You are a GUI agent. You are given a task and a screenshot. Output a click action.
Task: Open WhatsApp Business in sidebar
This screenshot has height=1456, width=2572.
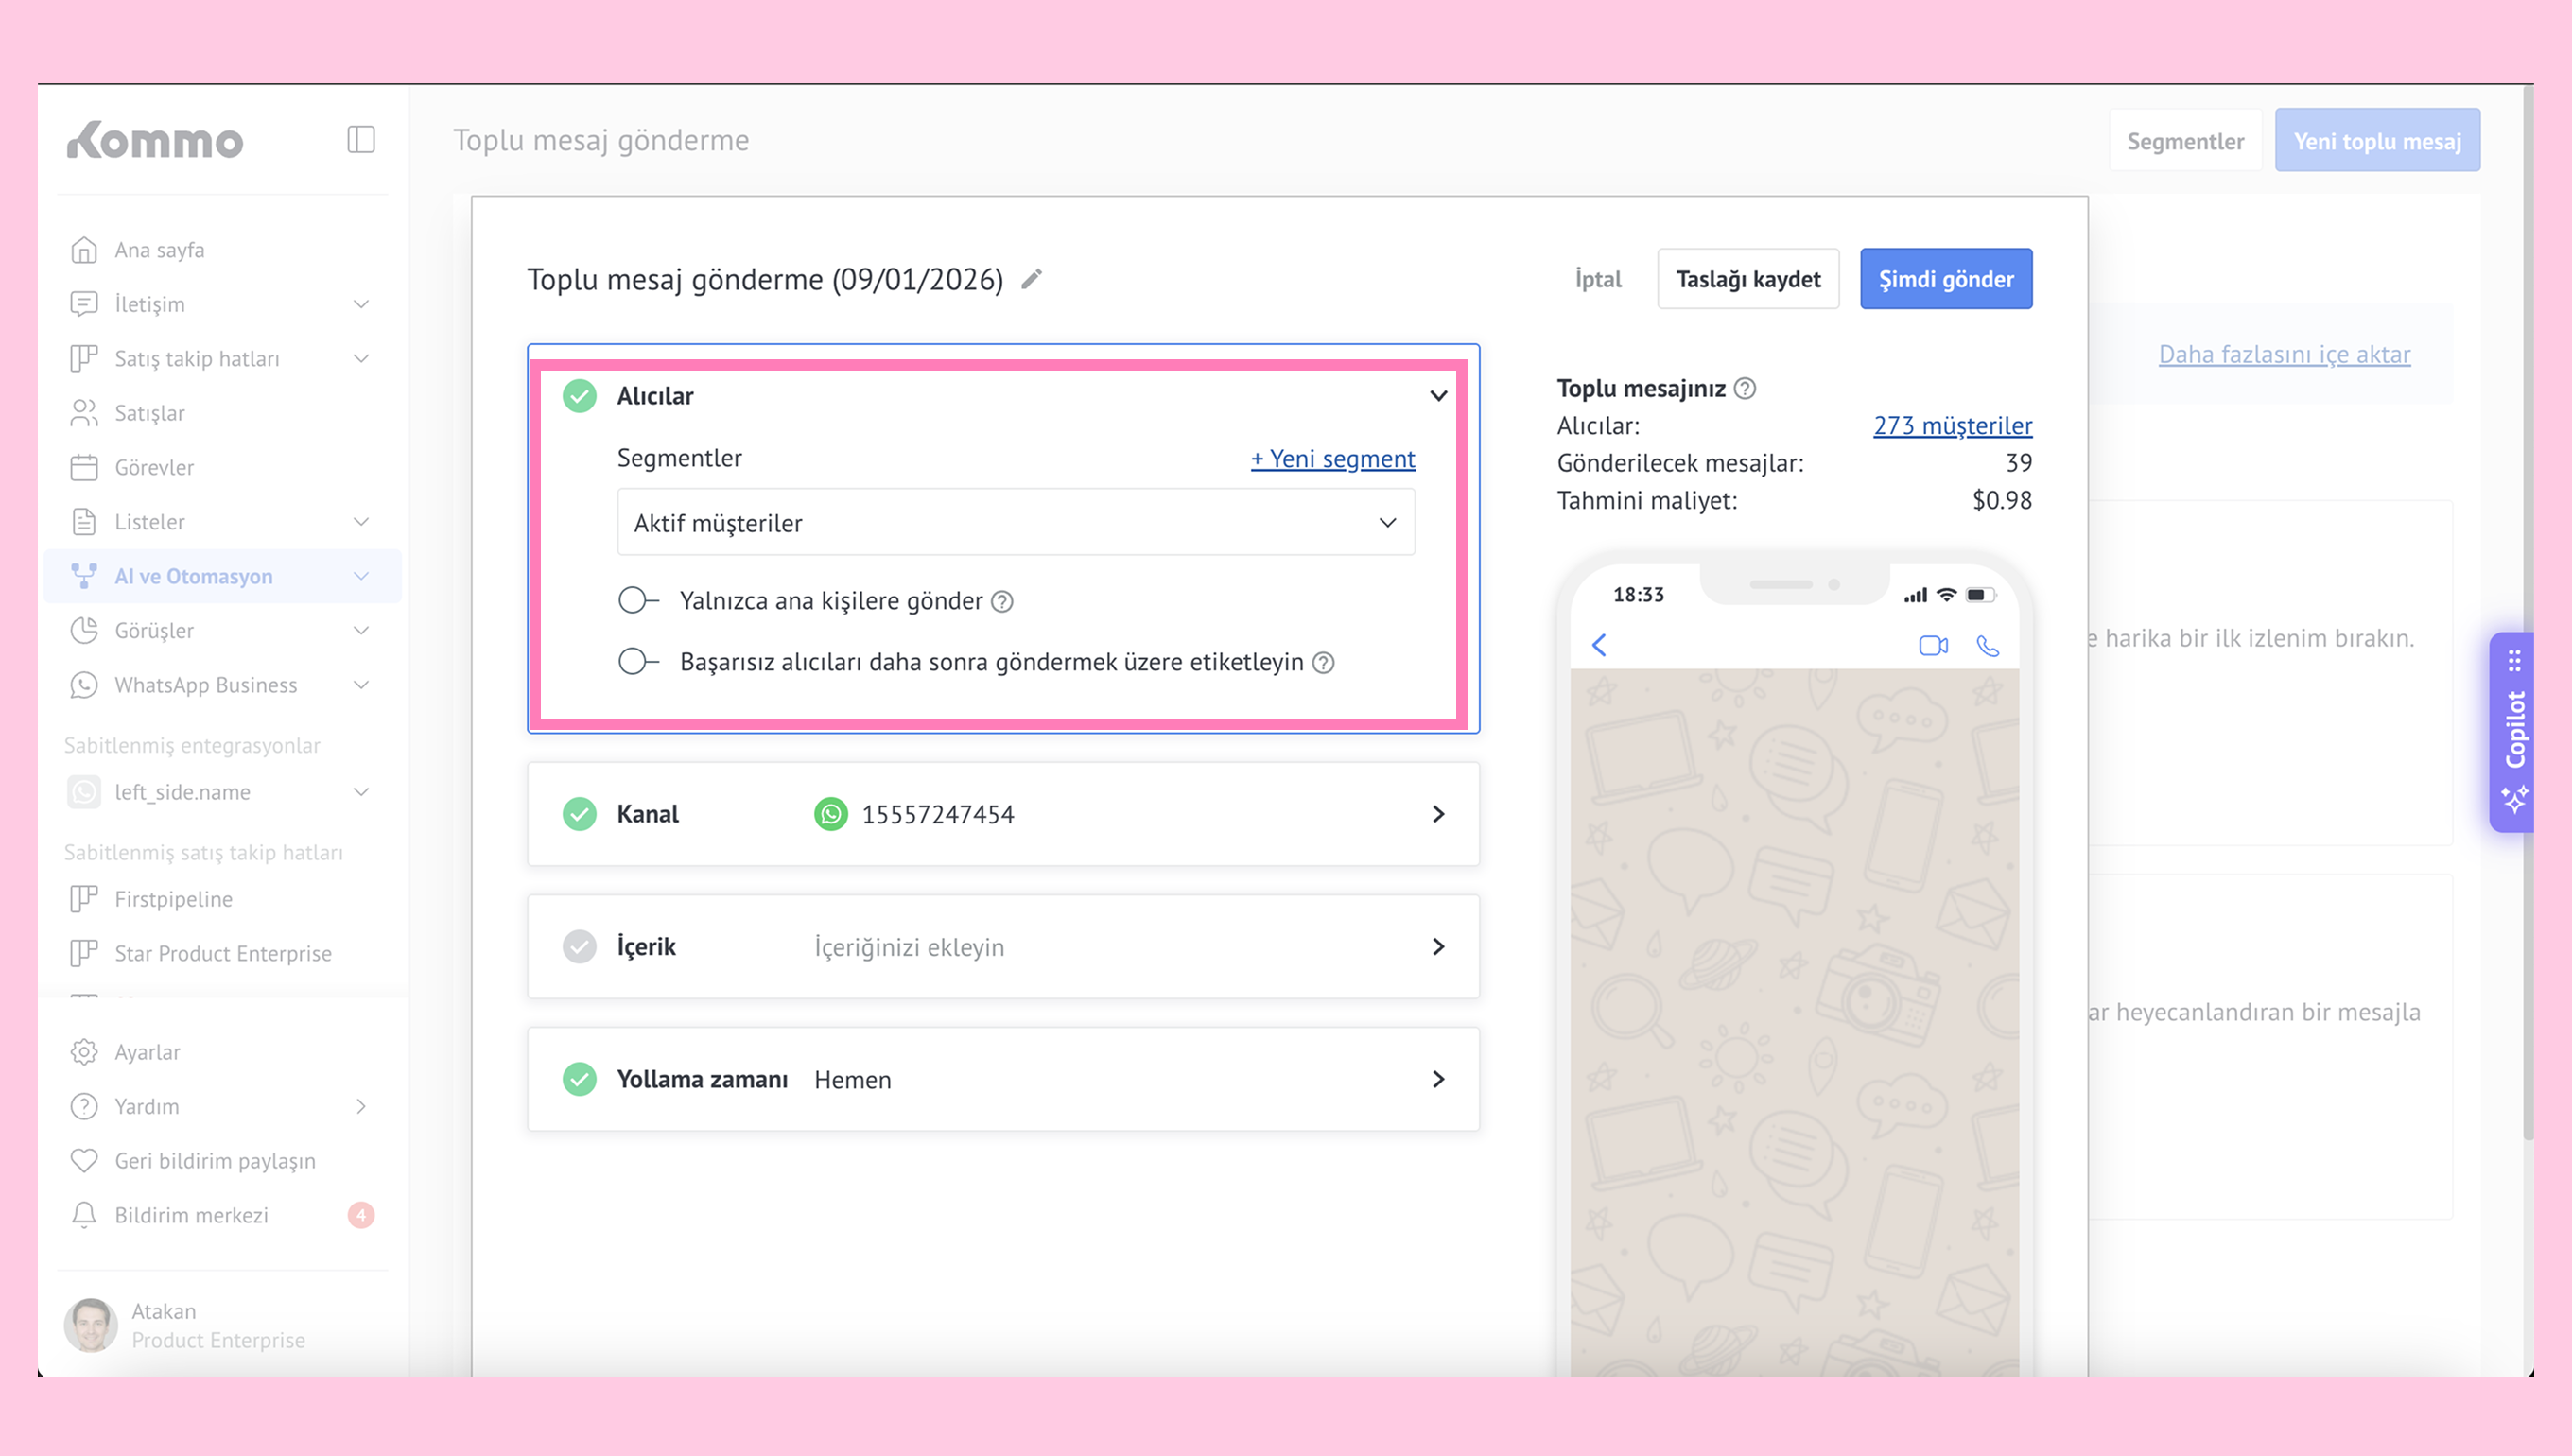click(205, 685)
